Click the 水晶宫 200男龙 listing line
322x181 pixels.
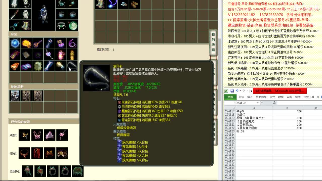269,41
